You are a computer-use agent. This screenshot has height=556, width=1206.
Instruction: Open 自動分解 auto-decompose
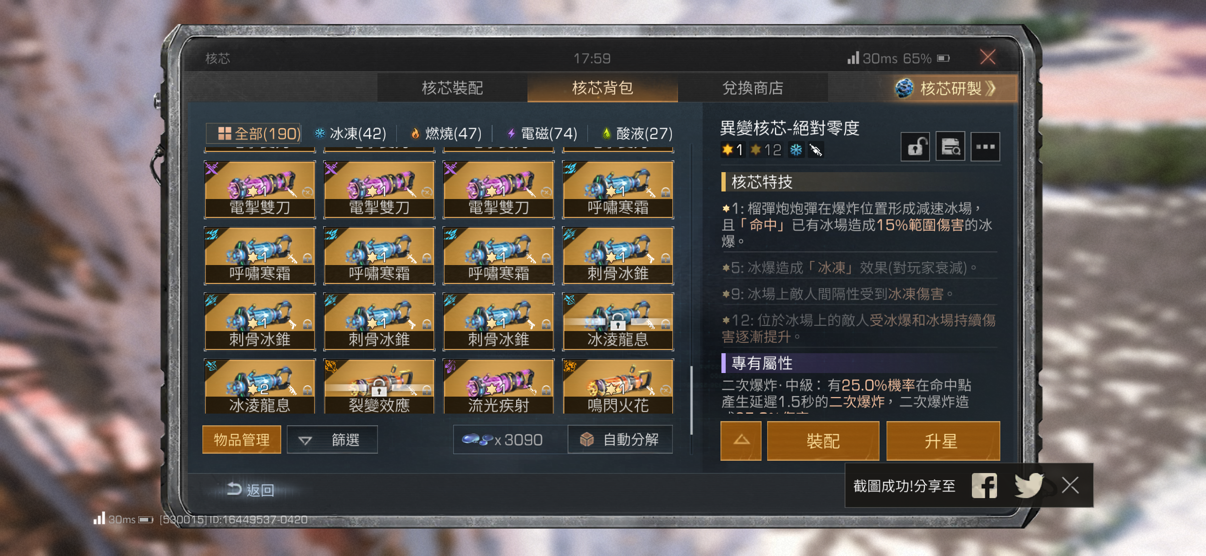click(620, 440)
